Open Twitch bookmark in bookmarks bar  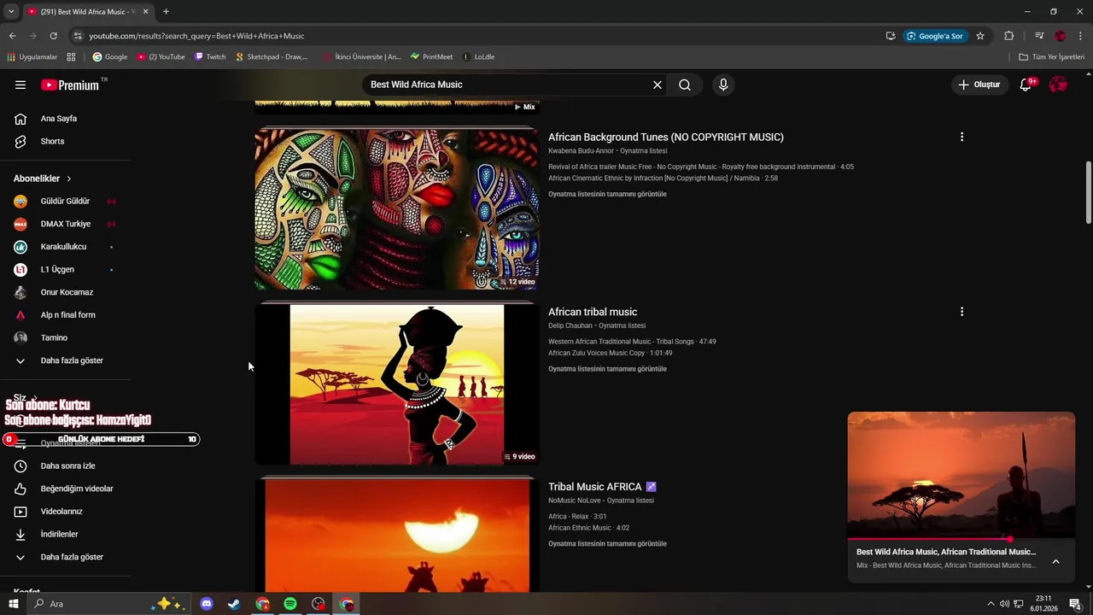(210, 57)
